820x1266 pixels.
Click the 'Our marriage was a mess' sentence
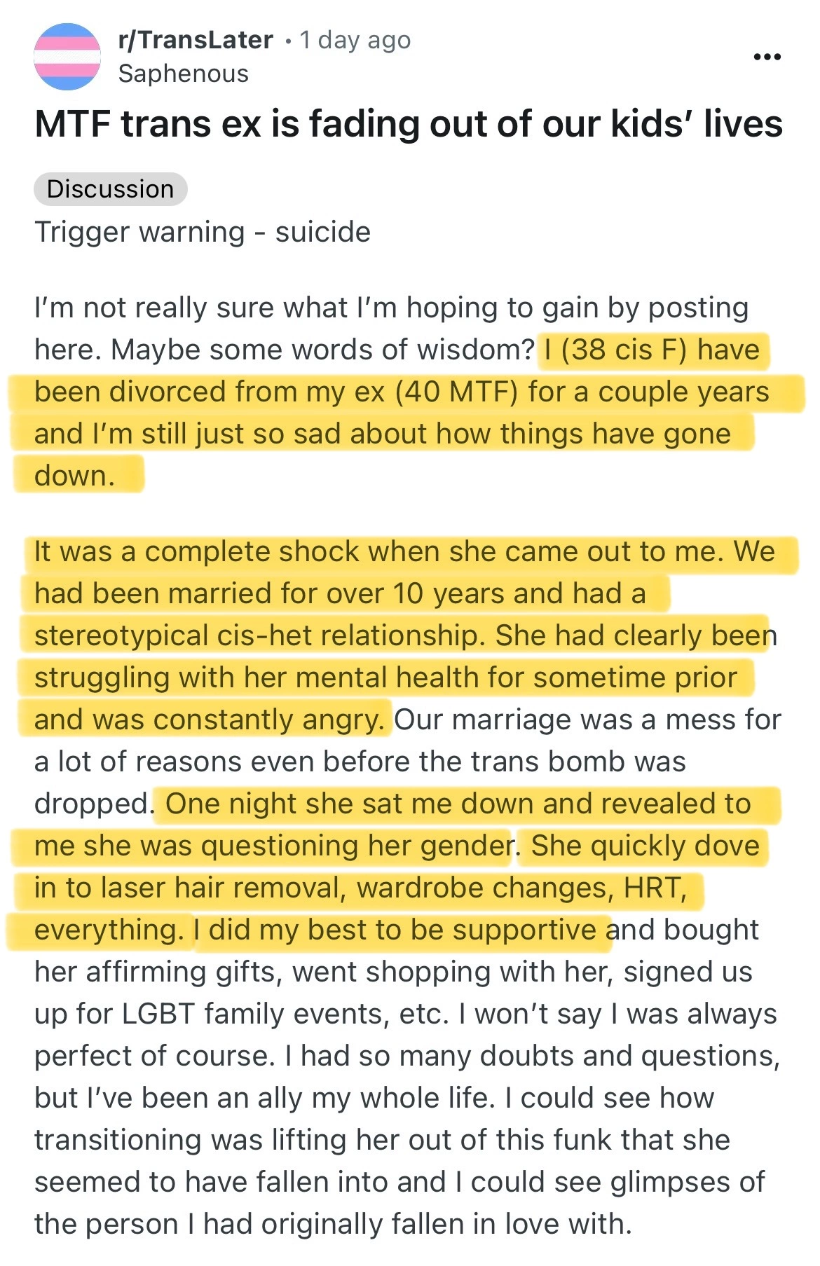click(587, 720)
